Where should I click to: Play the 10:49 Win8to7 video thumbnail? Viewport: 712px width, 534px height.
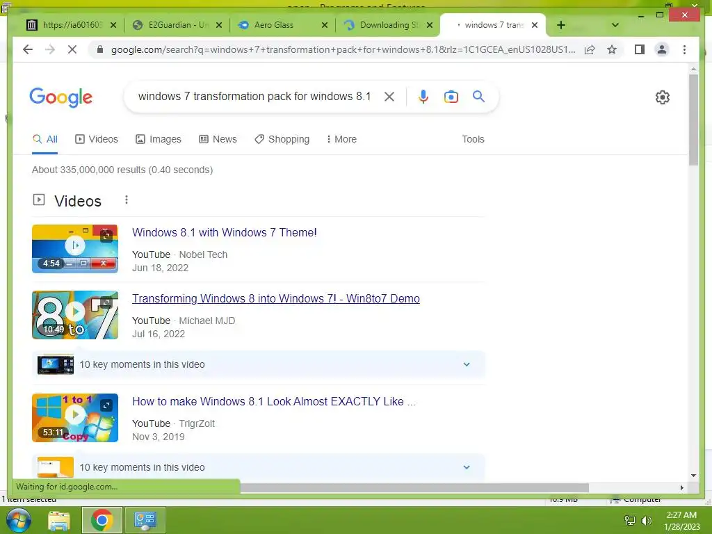75,315
